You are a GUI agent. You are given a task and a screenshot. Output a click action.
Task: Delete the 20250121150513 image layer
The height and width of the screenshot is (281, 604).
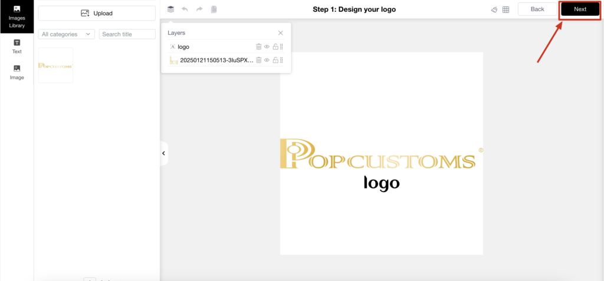(259, 60)
